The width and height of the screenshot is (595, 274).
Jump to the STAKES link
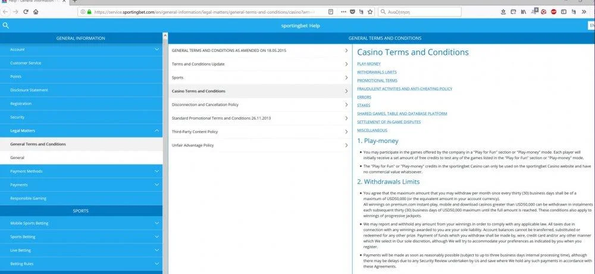pyautogui.click(x=364, y=105)
